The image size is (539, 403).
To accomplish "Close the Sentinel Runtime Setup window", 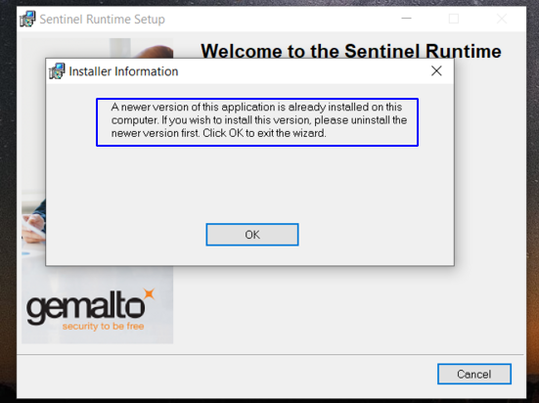I will click(x=502, y=19).
